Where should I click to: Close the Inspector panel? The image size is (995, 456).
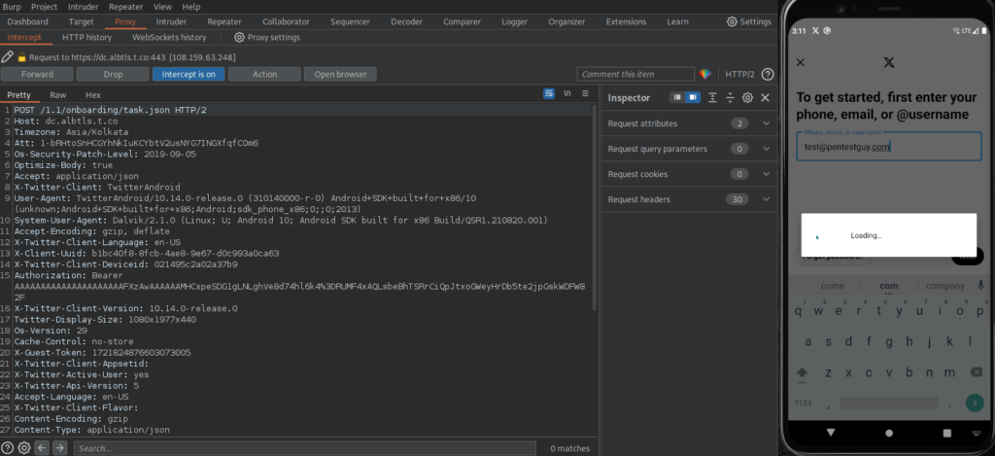[766, 98]
